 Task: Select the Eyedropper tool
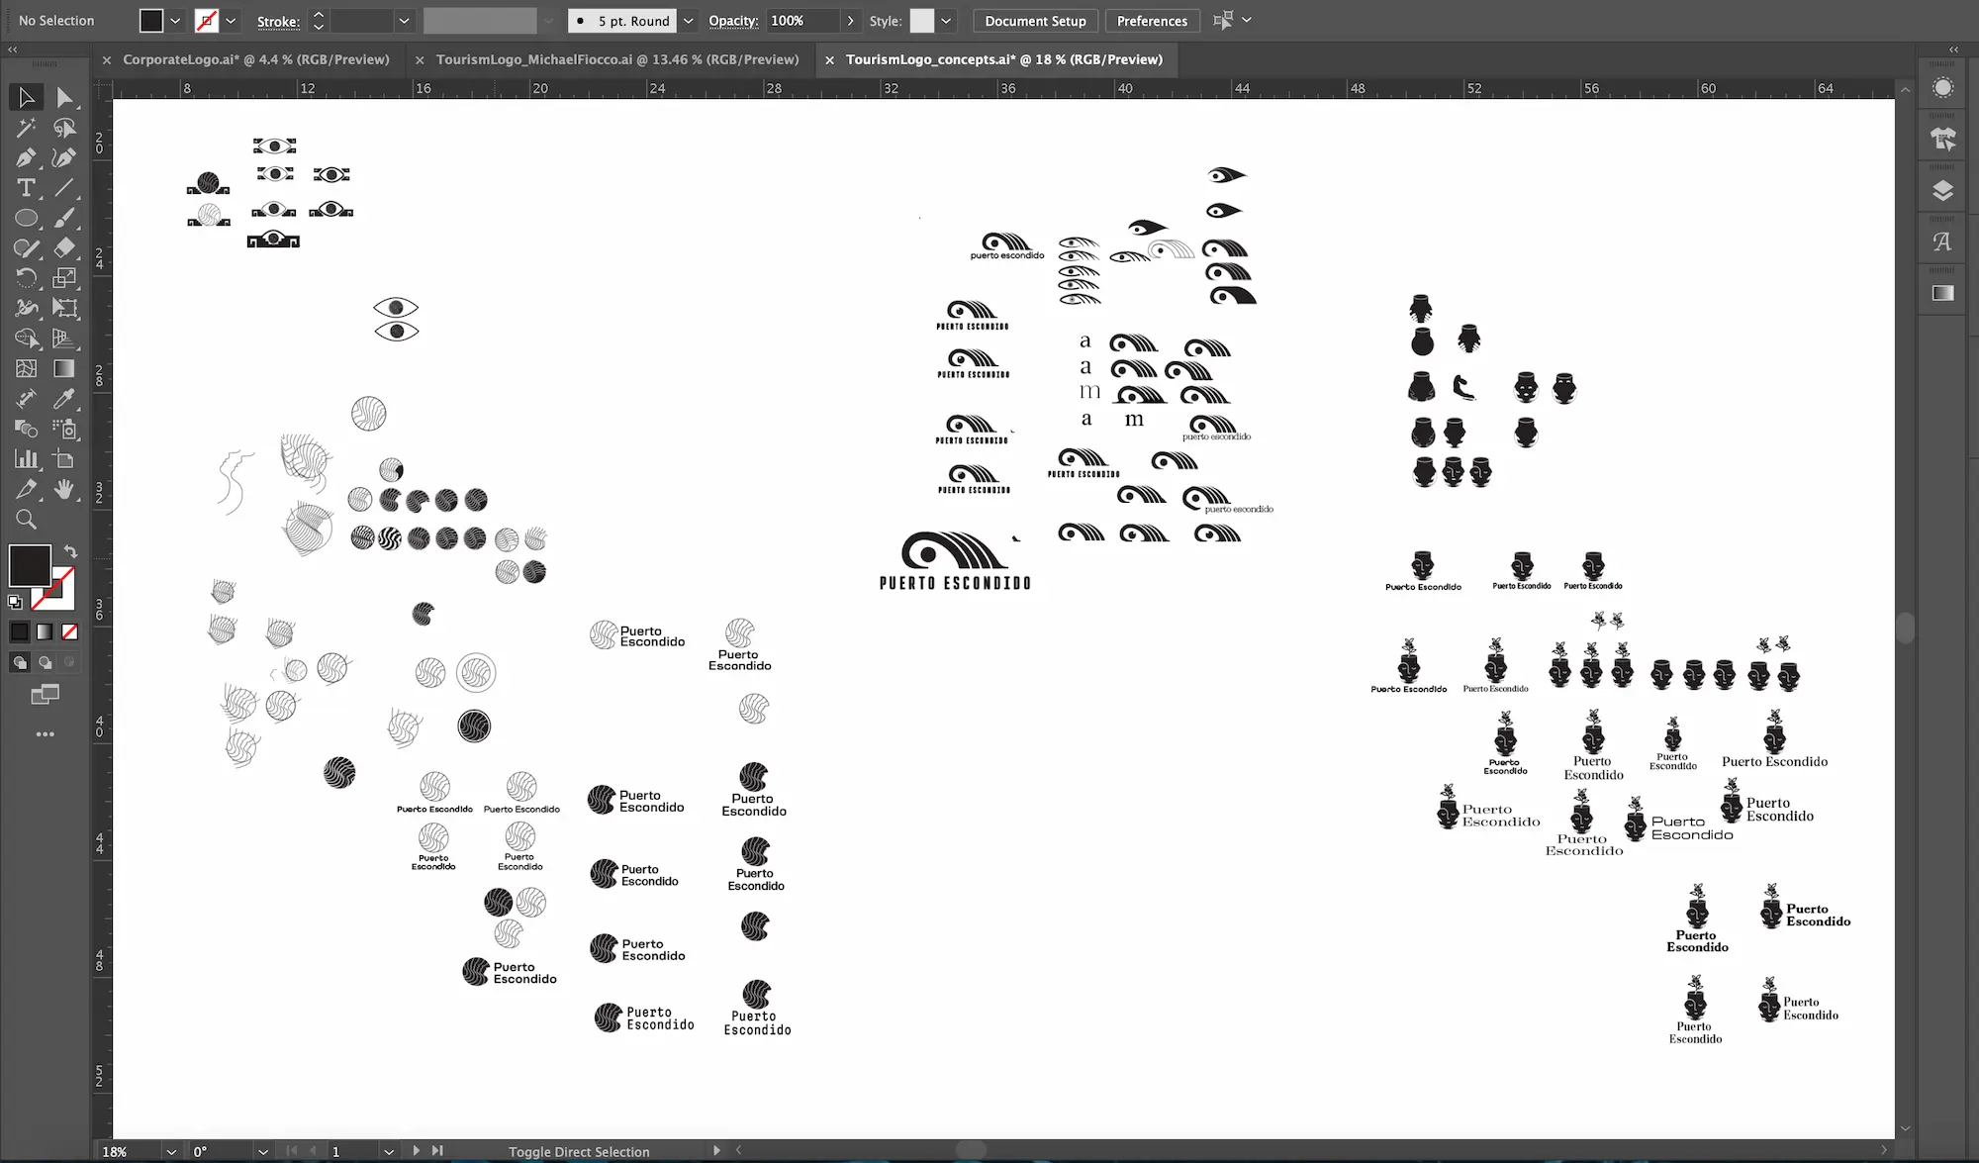pyautogui.click(x=64, y=399)
